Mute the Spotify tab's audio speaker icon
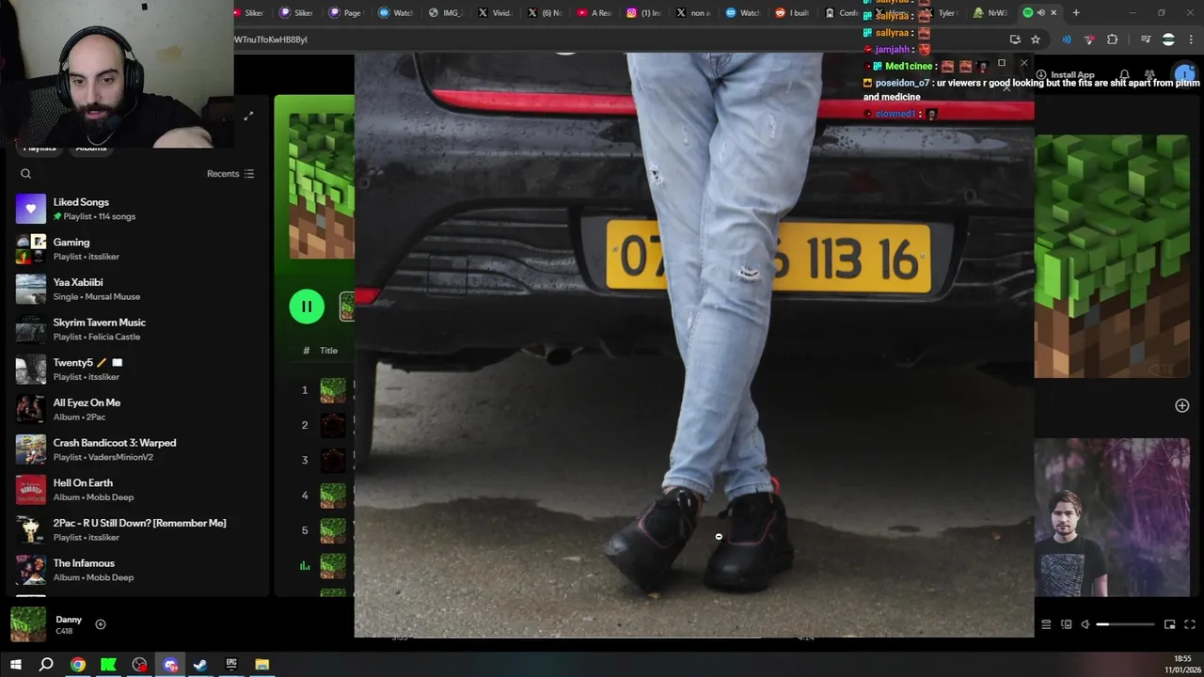1204x677 pixels. pyautogui.click(x=1040, y=13)
